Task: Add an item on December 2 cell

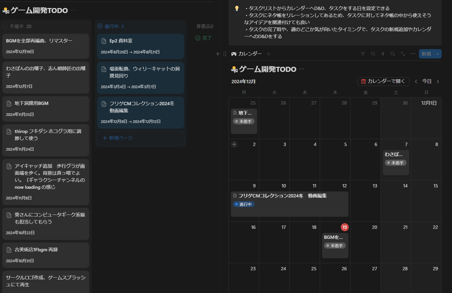Action: (x=235, y=144)
